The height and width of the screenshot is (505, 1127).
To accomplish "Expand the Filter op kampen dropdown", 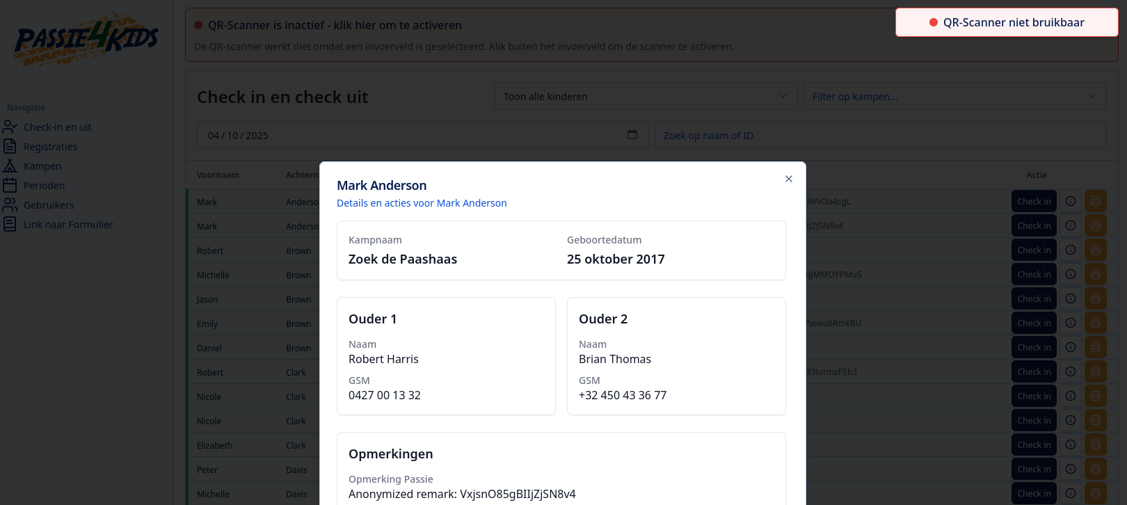I will coord(954,96).
